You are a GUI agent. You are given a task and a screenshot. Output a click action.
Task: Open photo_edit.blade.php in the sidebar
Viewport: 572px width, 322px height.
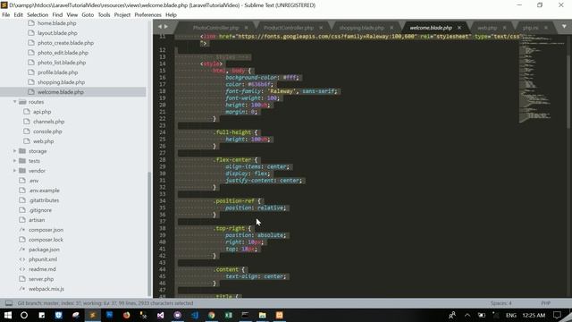point(63,53)
